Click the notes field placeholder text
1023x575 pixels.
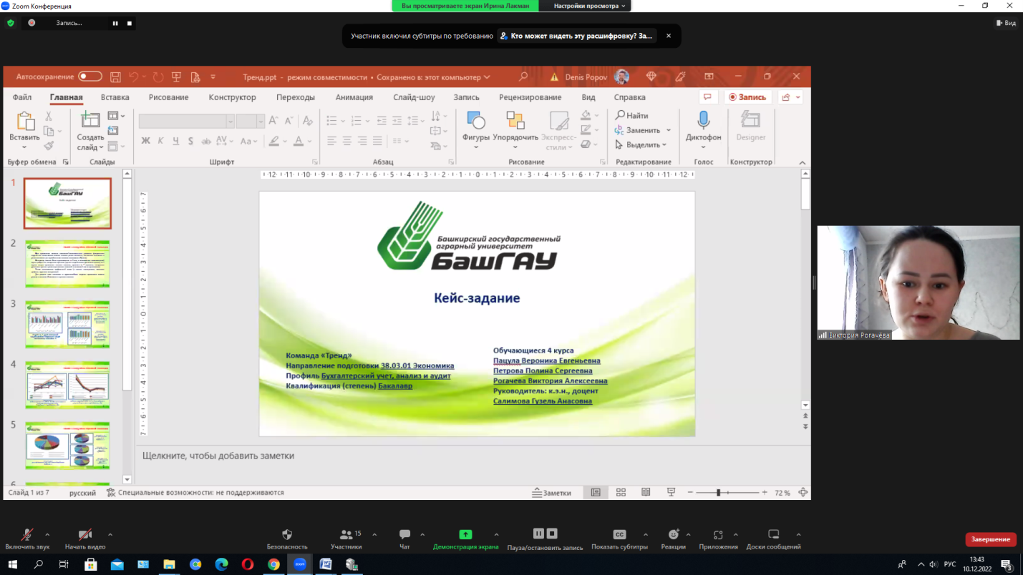click(x=218, y=456)
